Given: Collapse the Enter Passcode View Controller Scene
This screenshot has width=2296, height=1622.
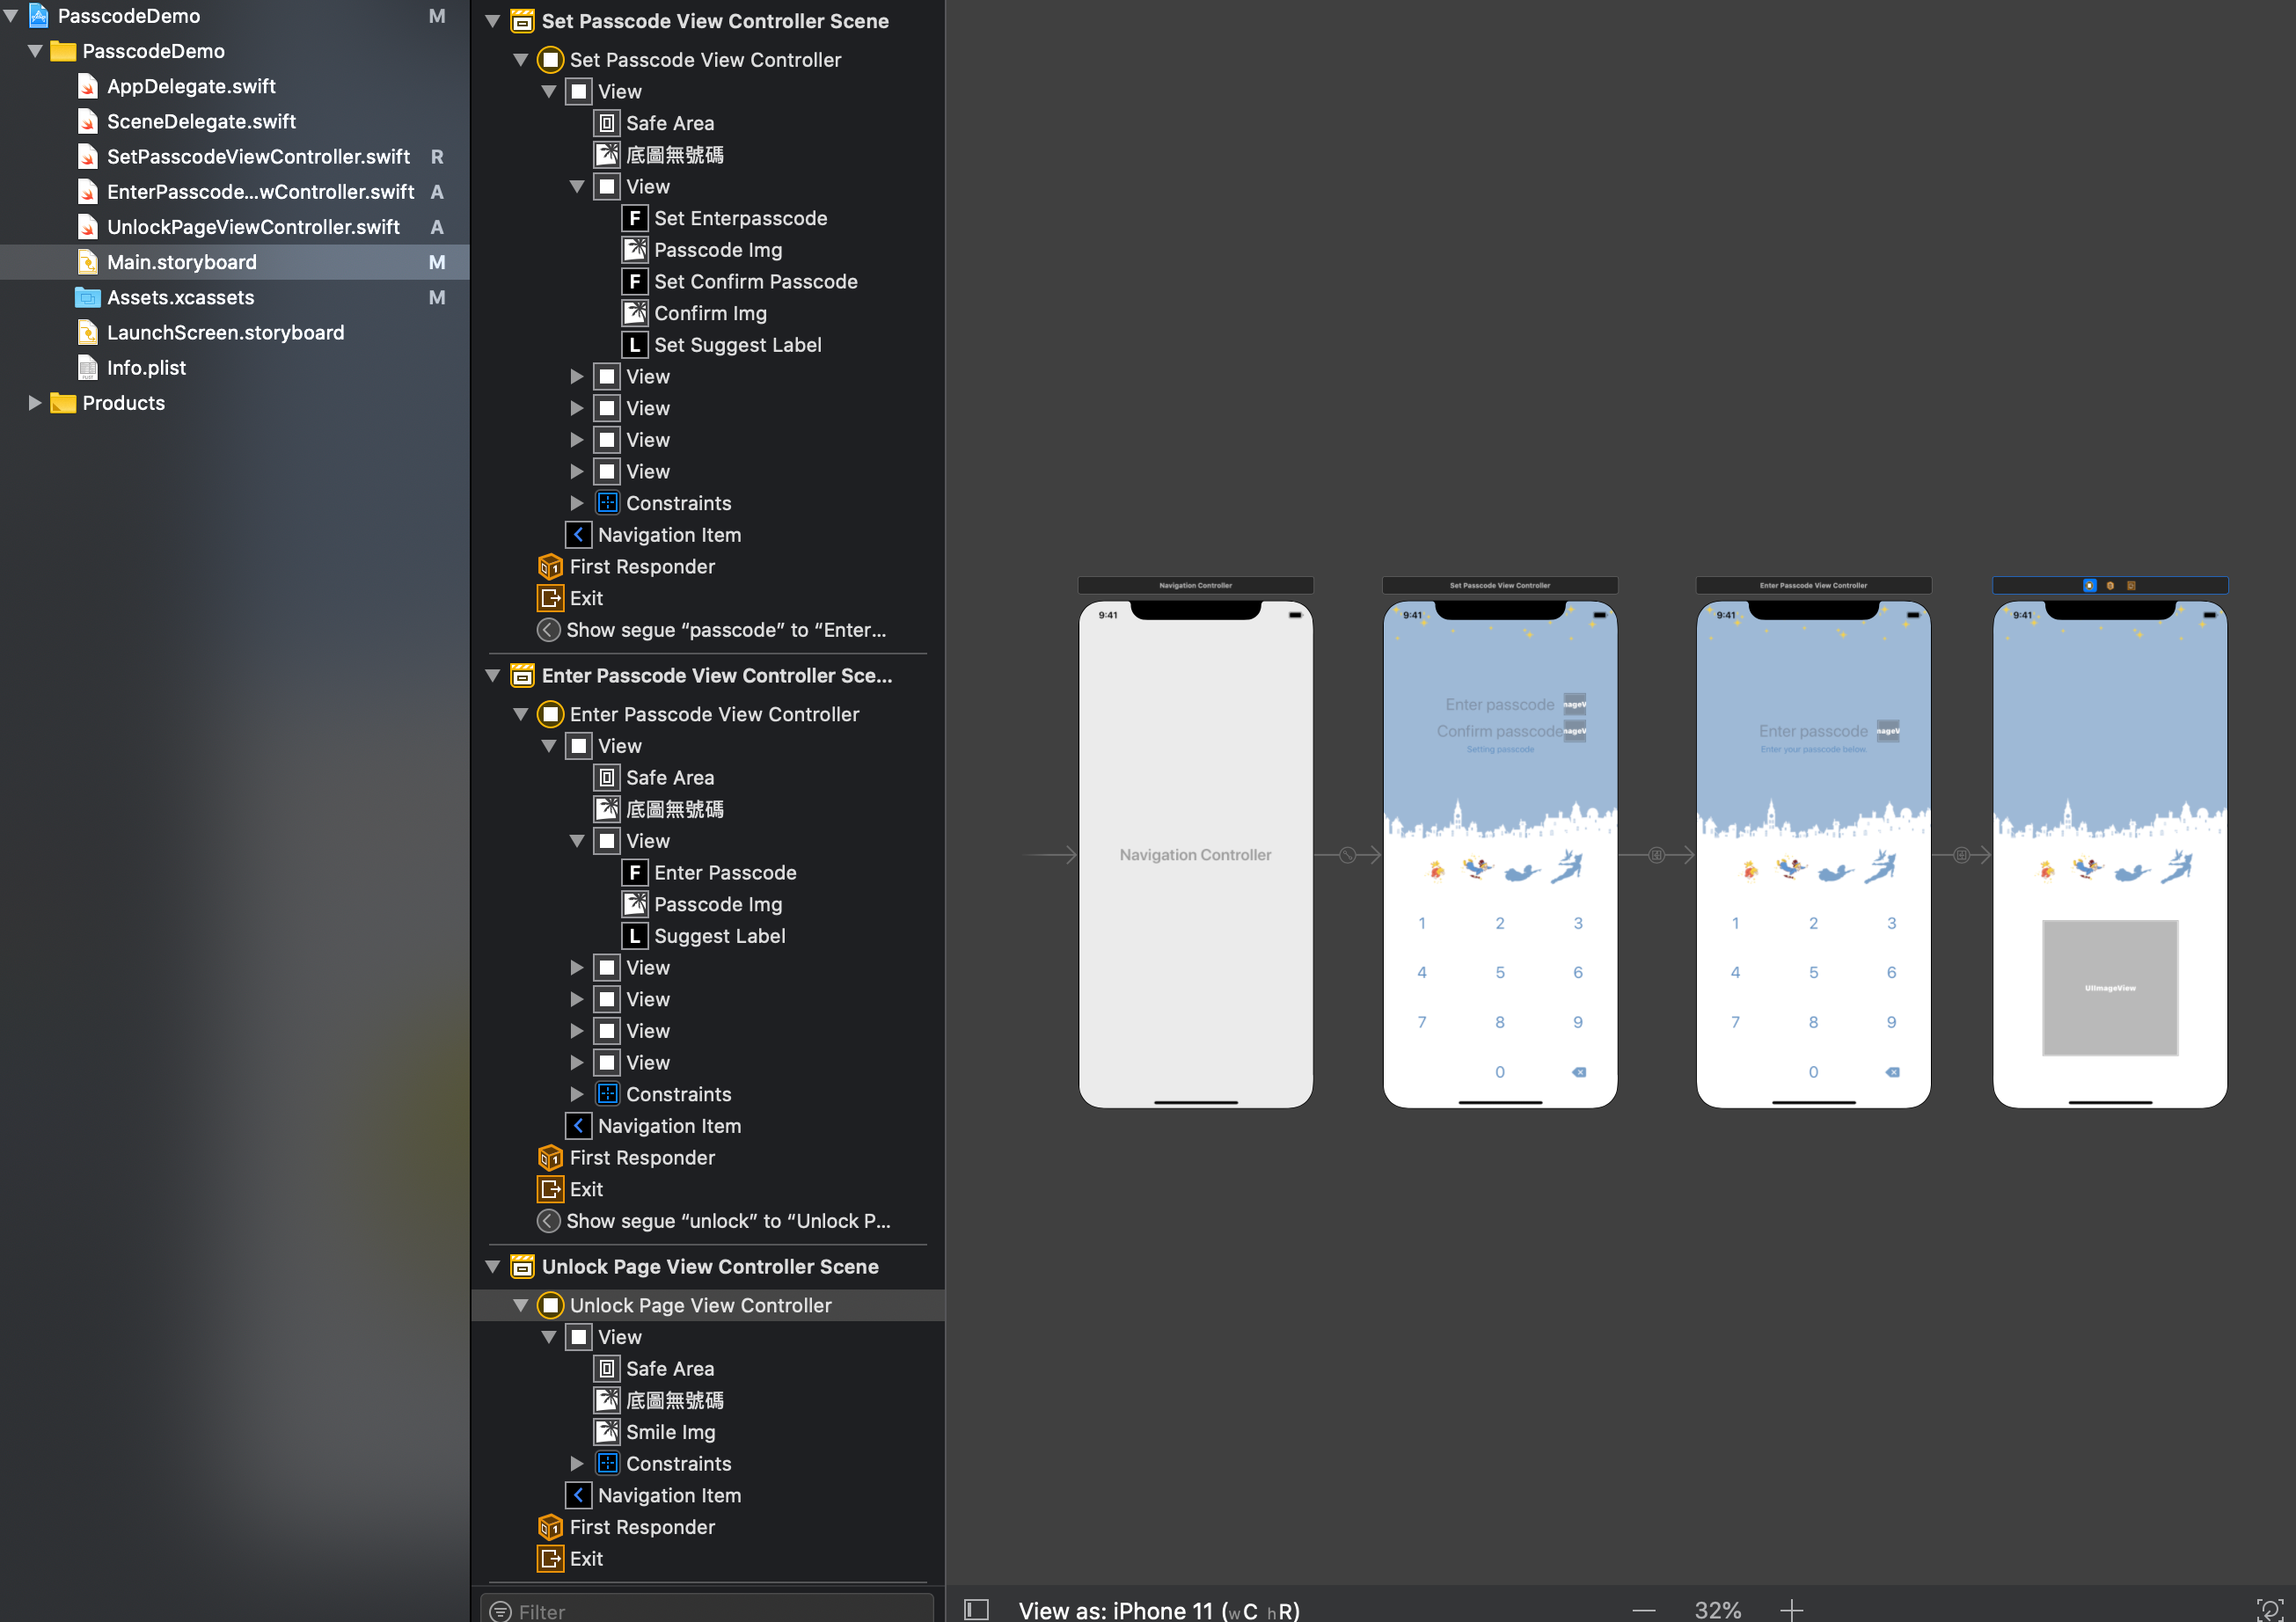Looking at the screenshot, I should click(x=492, y=675).
